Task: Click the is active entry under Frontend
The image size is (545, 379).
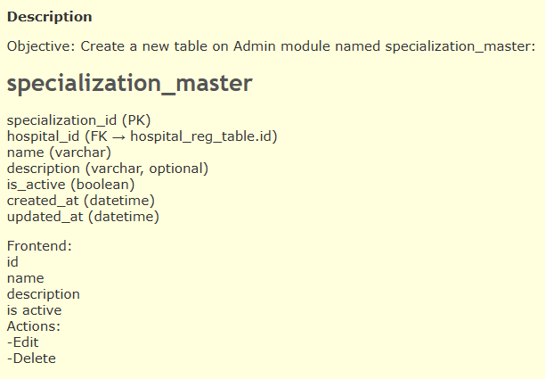Action: click(34, 310)
